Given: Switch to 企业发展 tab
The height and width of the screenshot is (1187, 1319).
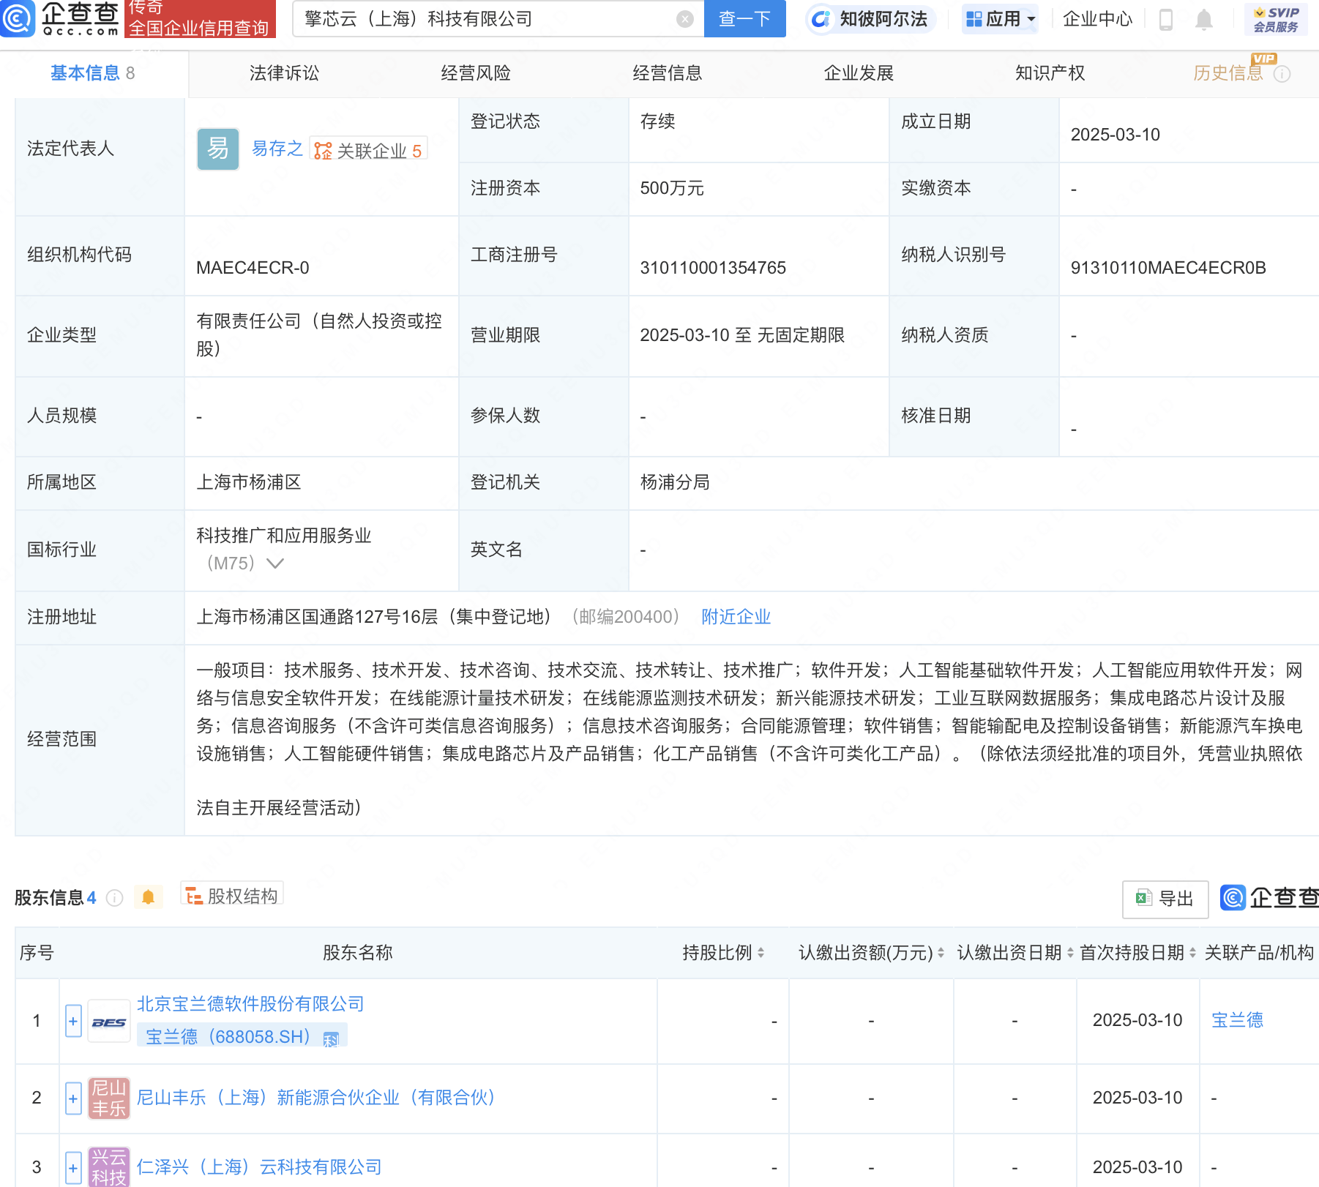Looking at the screenshot, I should [x=859, y=73].
